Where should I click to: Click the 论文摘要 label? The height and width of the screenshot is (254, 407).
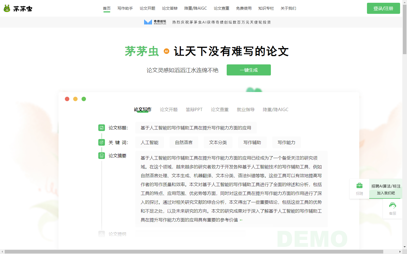[117, 156]
